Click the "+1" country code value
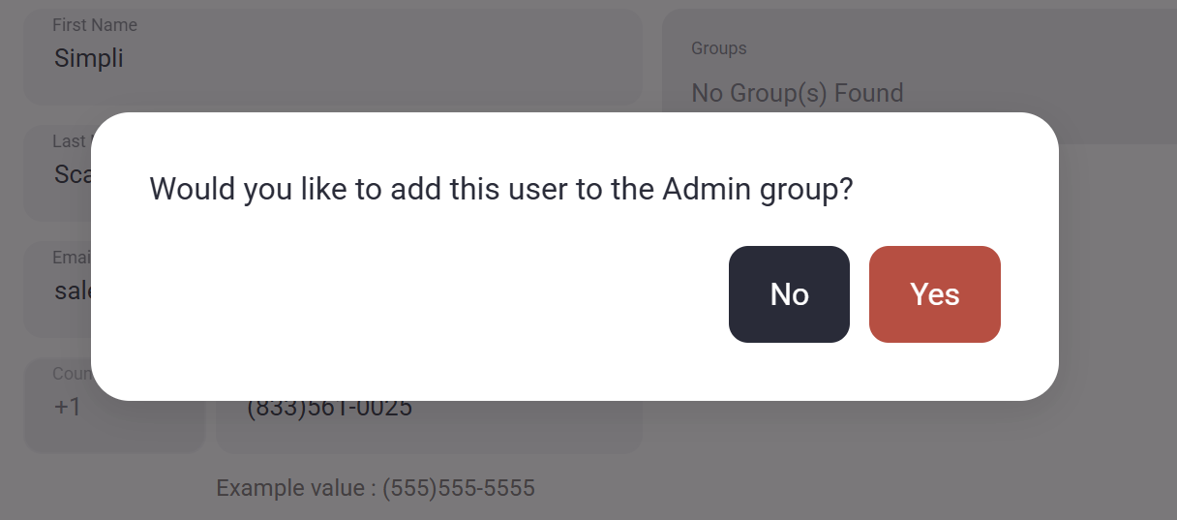This screenshot has height=520, width=1177. 68,408
